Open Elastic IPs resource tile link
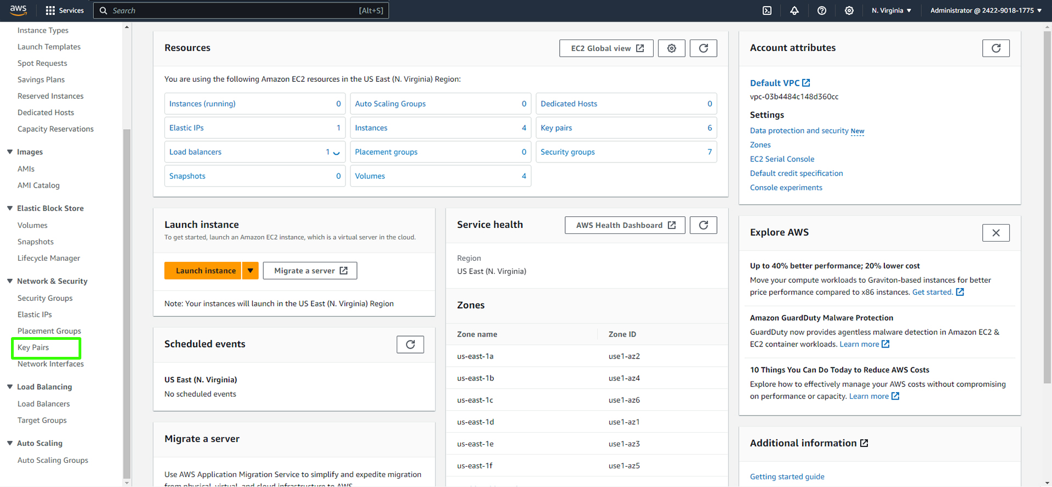 [186, 128]
